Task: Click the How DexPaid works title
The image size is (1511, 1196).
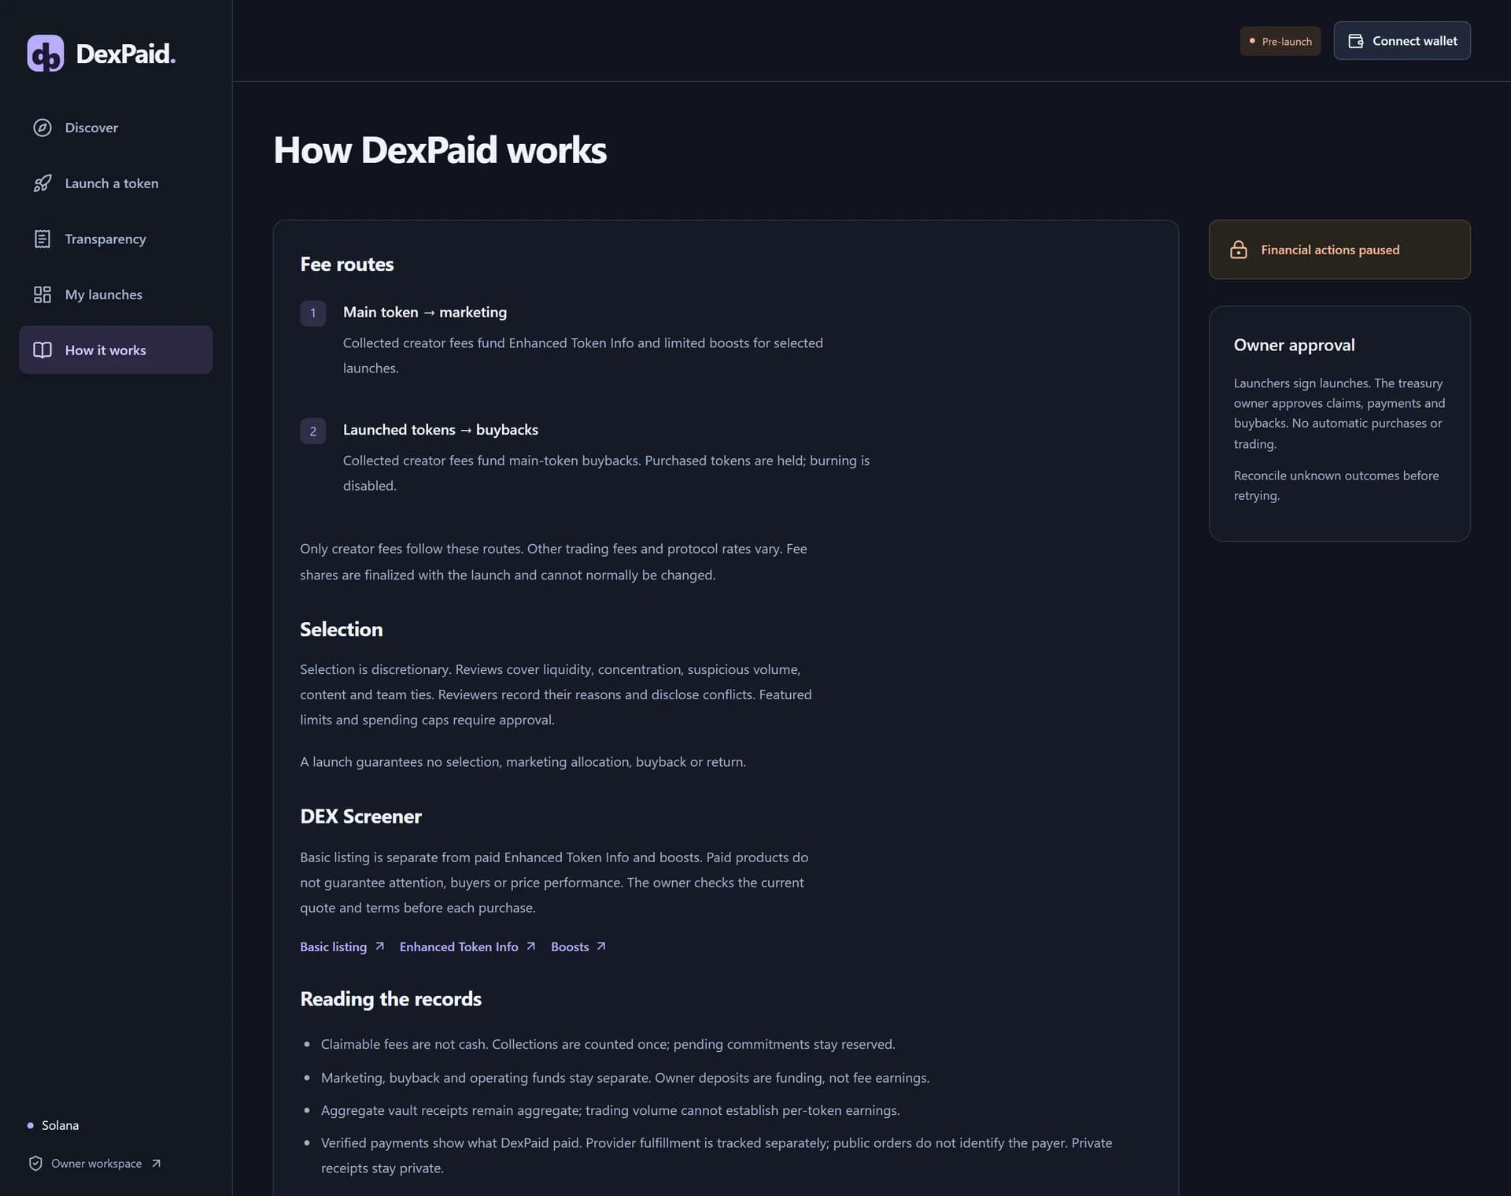Action: pos(440,150)
